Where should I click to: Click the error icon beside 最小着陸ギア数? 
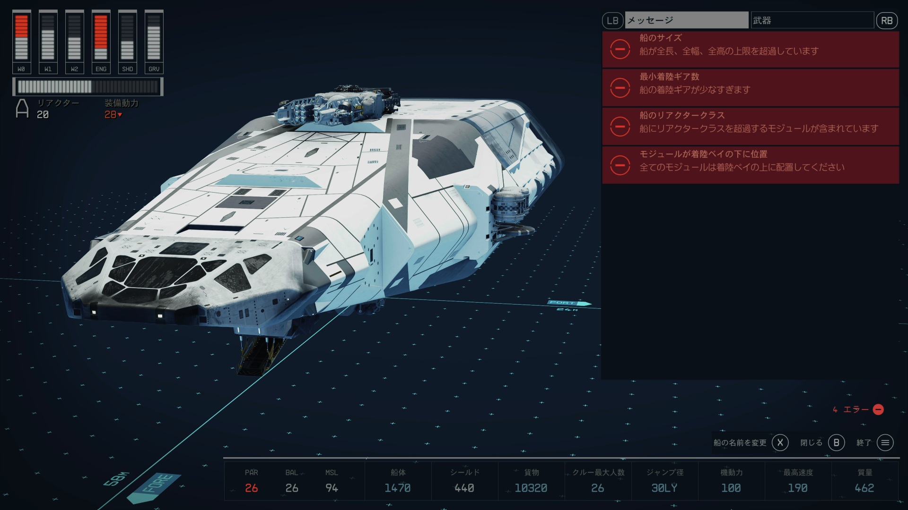point(620,88)
